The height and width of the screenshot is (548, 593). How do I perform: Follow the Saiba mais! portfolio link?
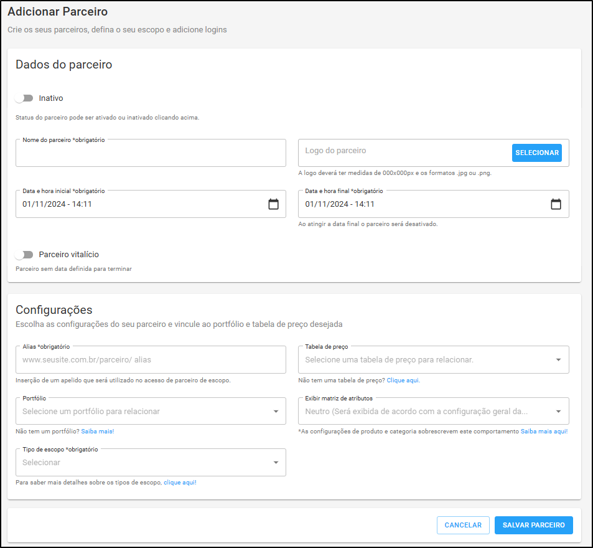tap(98, 432)
